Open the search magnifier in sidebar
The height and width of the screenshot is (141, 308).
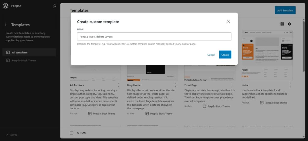tap(54, 6)
